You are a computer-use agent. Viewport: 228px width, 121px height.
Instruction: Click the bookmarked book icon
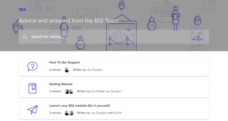tap(32, 88)
